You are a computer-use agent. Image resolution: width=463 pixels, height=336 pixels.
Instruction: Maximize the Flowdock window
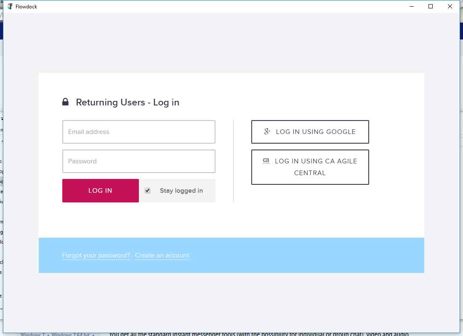[x=431, y=6]
